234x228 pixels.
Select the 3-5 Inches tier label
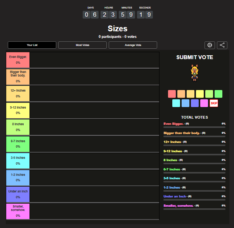18,161
